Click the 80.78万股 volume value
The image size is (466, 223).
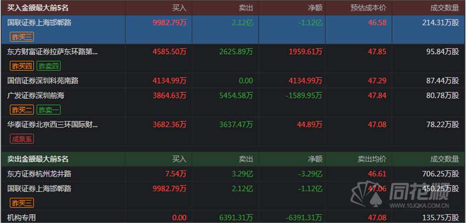[442, 95]
